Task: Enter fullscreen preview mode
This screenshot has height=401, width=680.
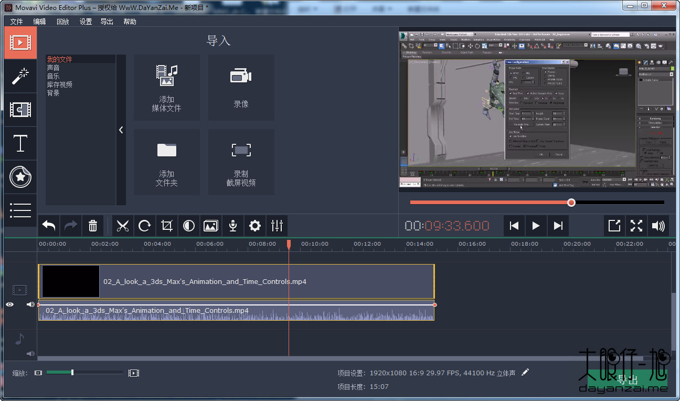Action: coord(636,226)
